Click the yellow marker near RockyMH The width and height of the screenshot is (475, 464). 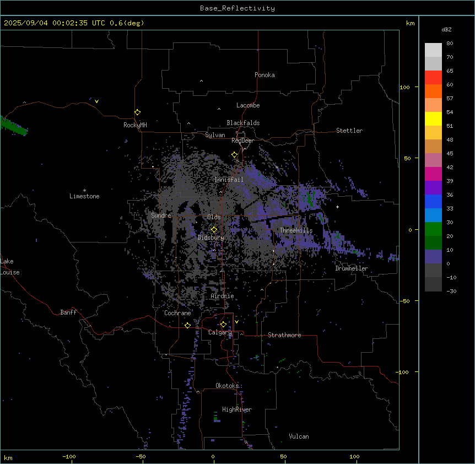pos(138,112)
